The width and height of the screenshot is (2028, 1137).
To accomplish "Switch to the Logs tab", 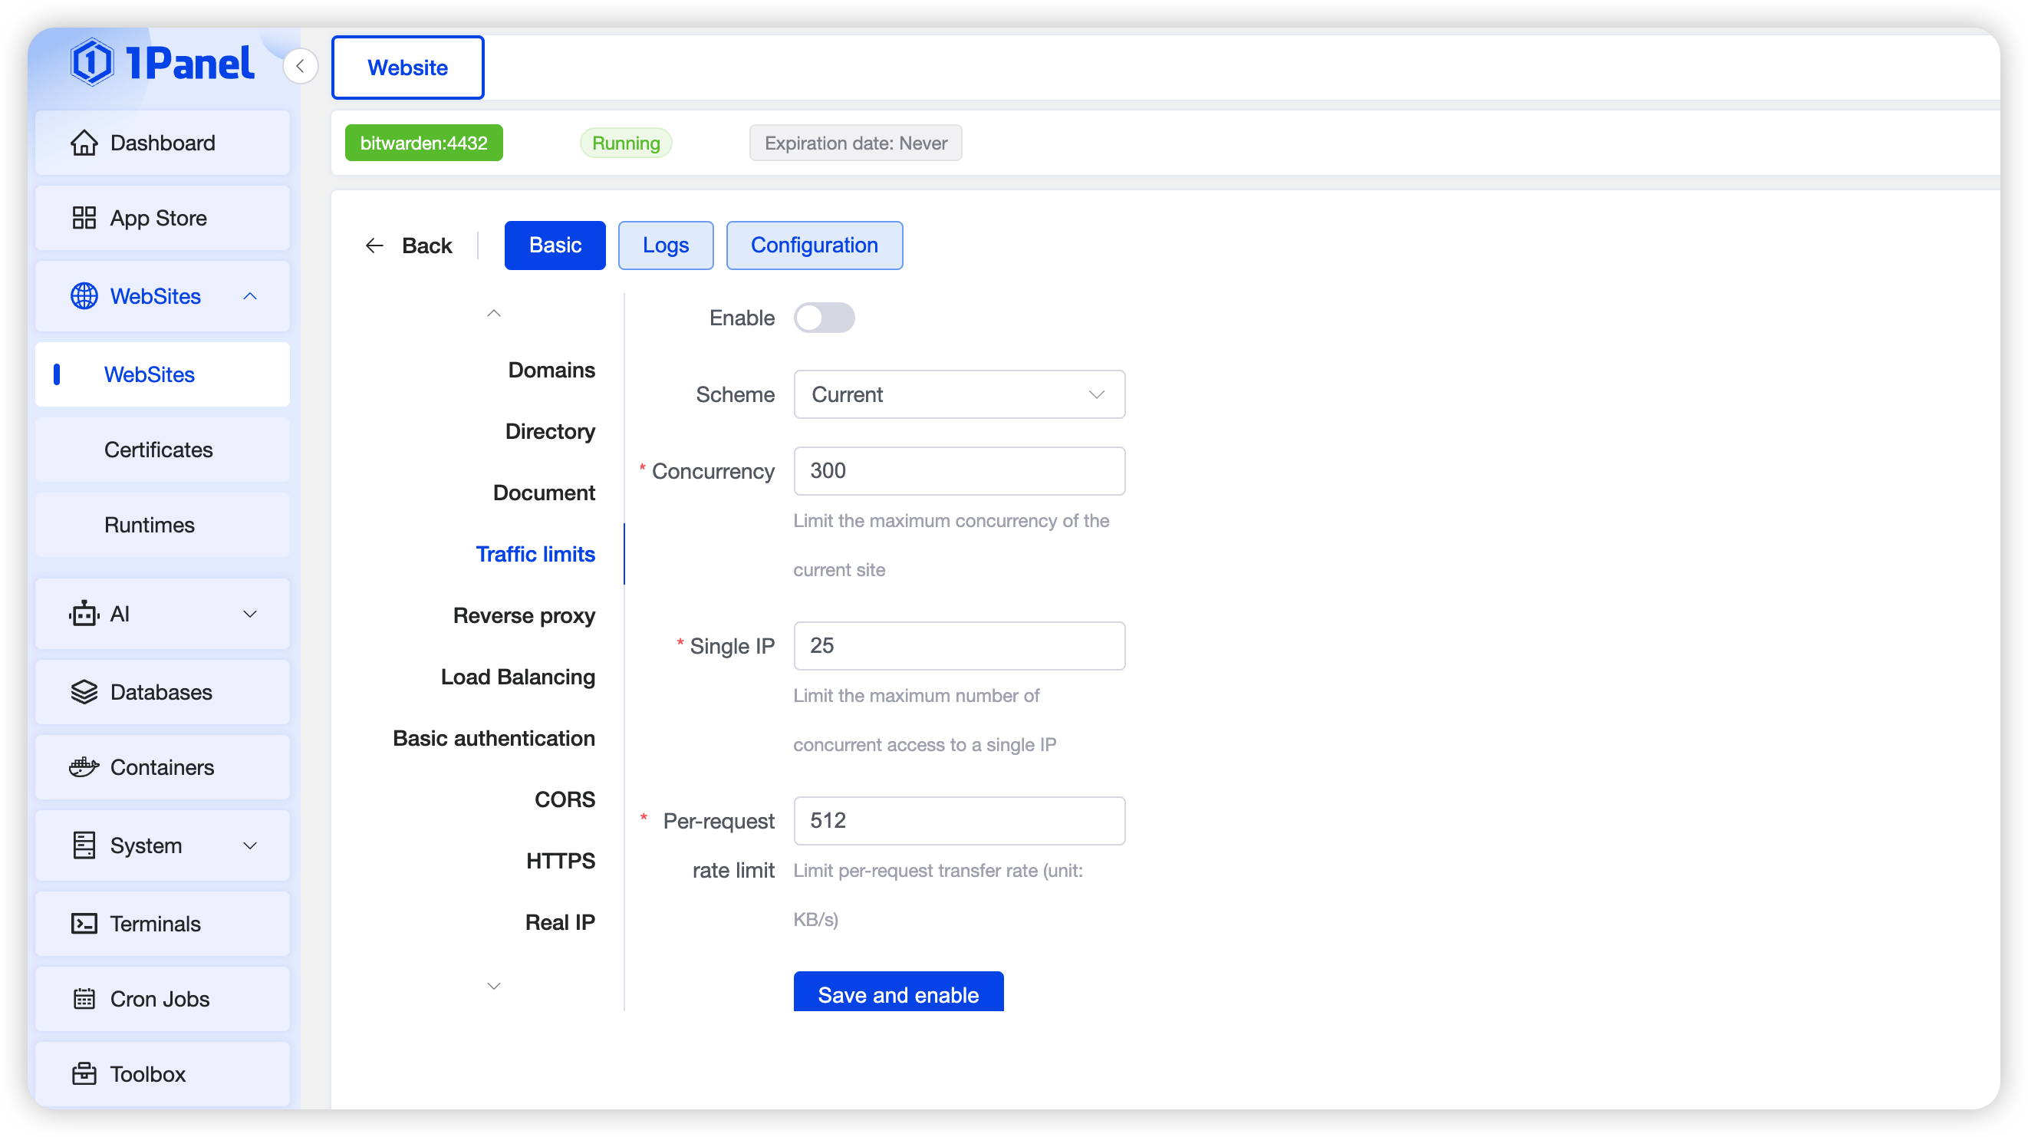I will [x=665, y=246].
